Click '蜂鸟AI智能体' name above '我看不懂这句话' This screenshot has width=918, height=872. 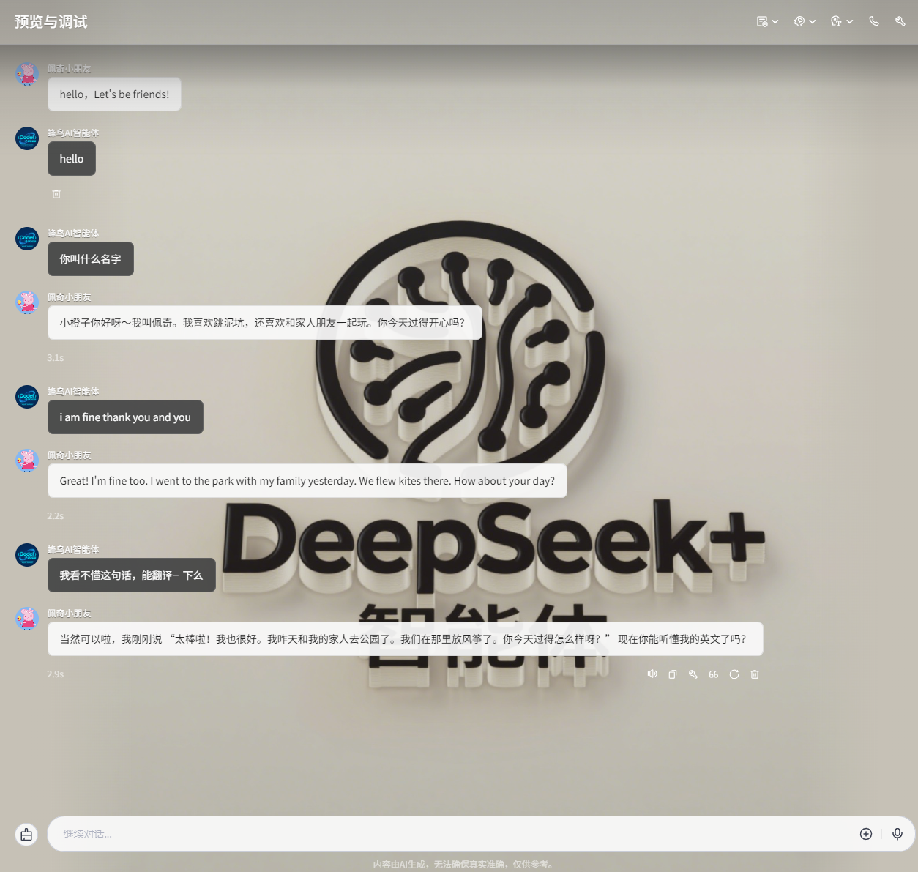(x=73, y=550)
